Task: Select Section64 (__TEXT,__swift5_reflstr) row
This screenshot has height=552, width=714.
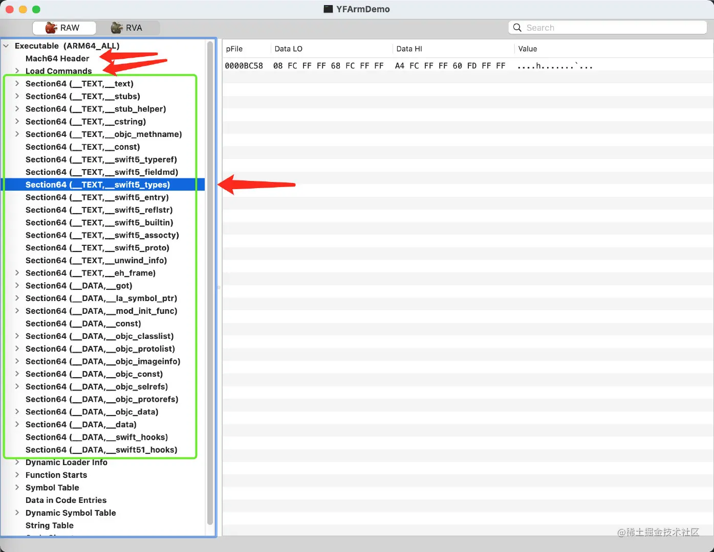Action: (103, 210)
